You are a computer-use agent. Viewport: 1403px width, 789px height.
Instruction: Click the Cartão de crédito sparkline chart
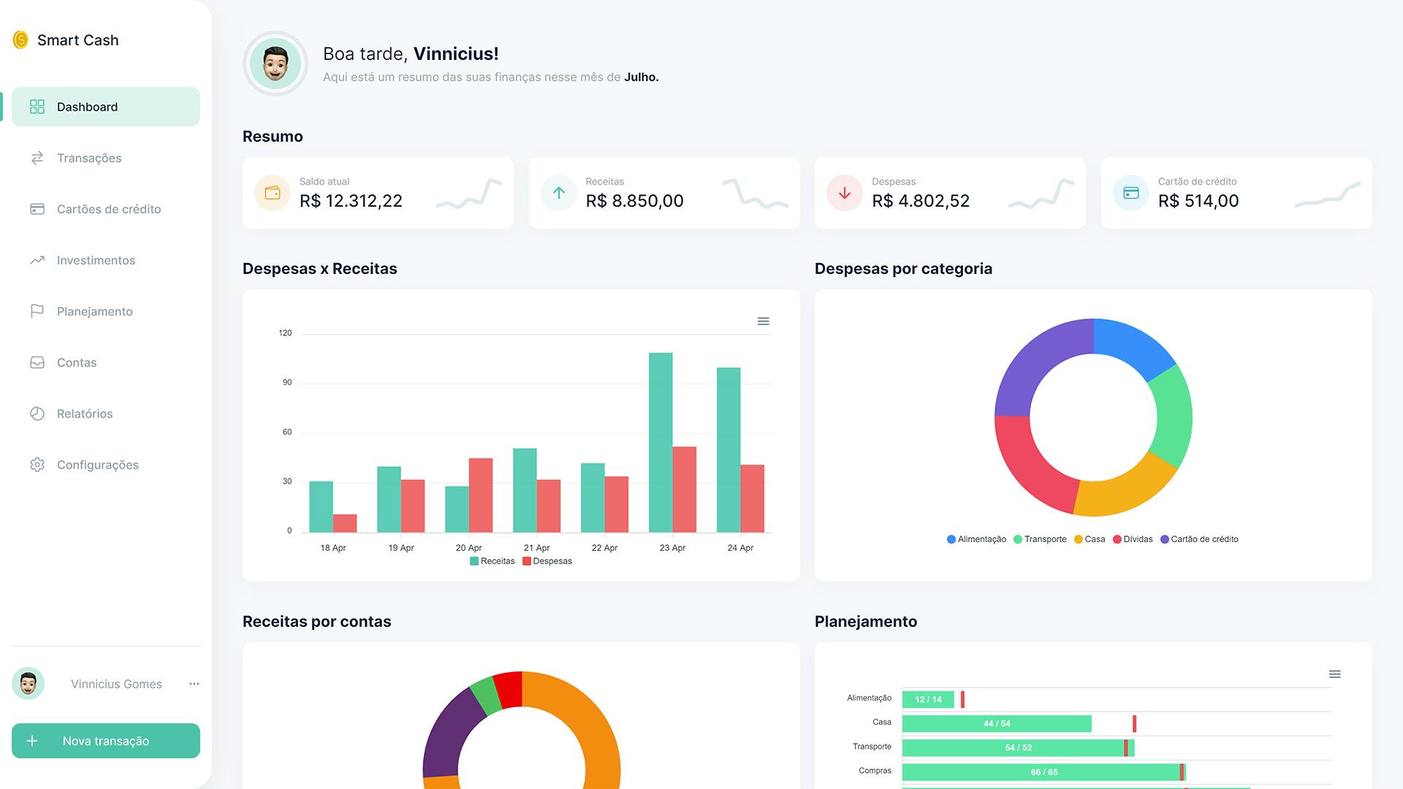1328,194
